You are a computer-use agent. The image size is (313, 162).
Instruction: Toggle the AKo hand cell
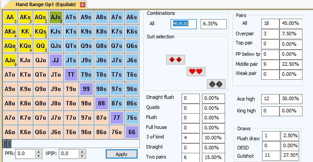pos(10,31)
